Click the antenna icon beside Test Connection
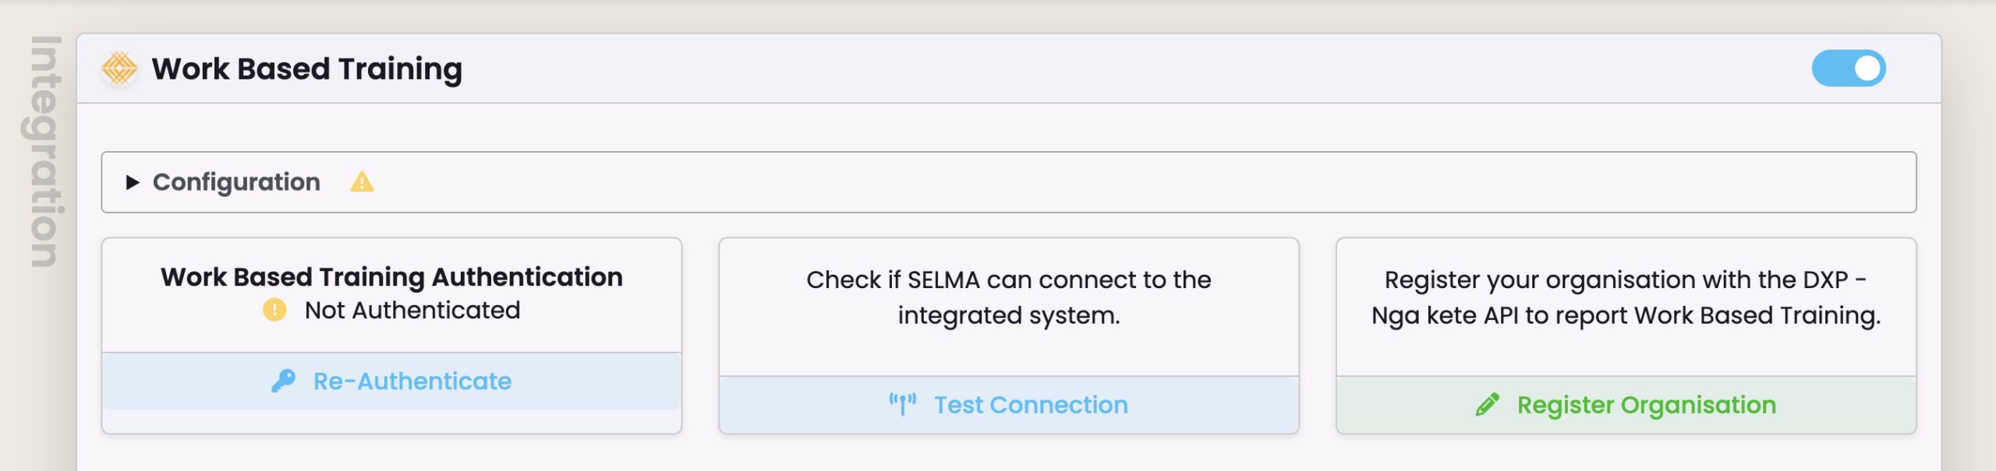 [x=902, y=404]
